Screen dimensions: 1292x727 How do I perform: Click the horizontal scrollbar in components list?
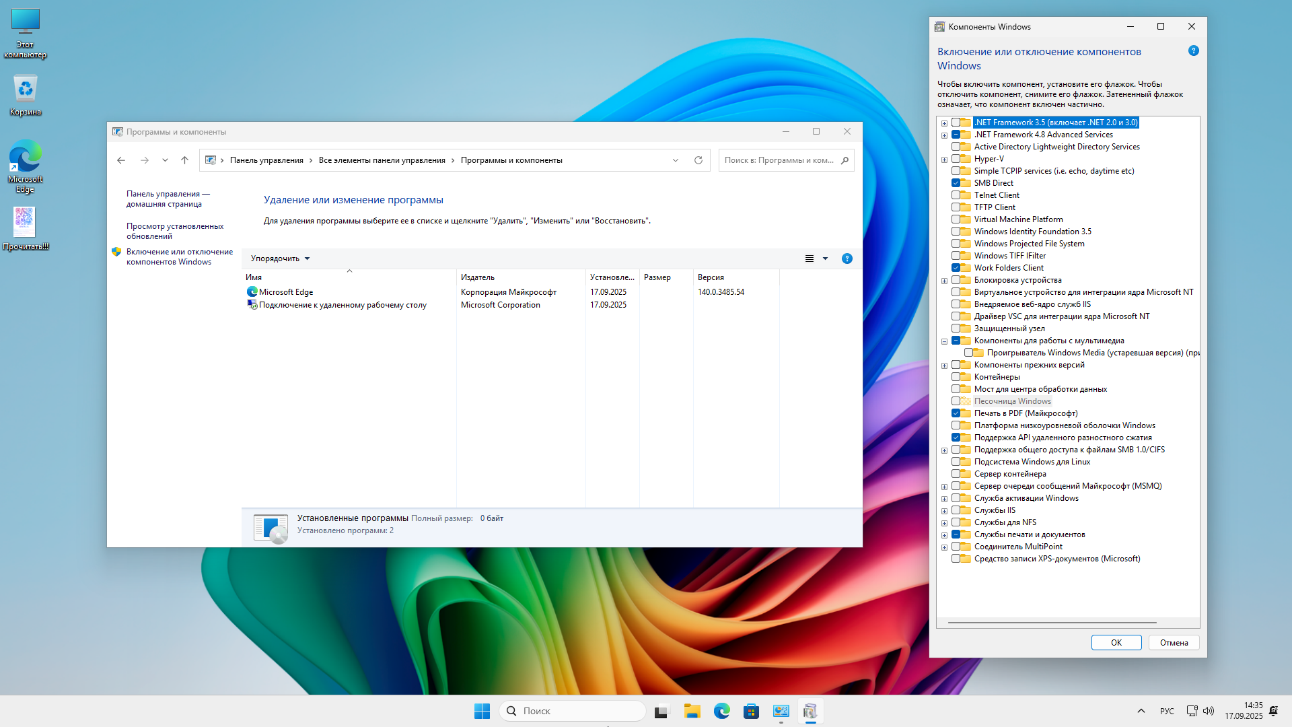pyautogui.click(x=1052, y=623)
